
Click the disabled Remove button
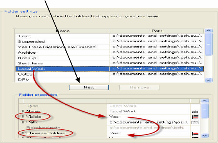[139, 87]
